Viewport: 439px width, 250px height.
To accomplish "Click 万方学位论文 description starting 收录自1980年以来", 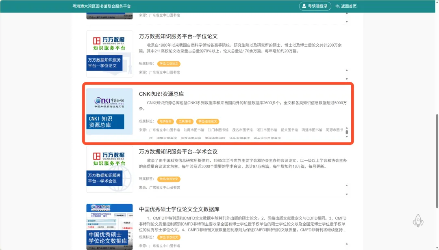I will tap(241, 48).
